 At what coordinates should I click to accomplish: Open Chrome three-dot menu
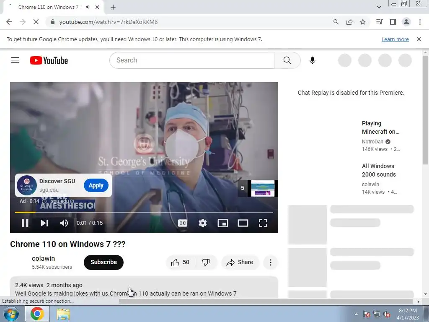[420, 22]
